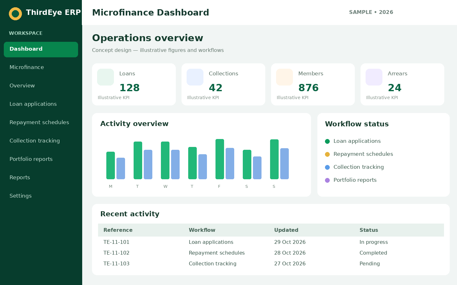Click the Status column header
Image resolution: width=457 pixels, height=285 pixels.
[369, 230]
